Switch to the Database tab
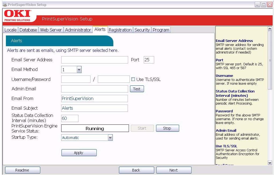Screen dimensions: 274x175 (28, 30)
